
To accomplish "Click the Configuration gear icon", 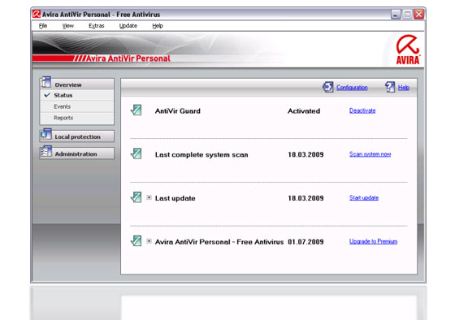I will click(x=328, y=87).
